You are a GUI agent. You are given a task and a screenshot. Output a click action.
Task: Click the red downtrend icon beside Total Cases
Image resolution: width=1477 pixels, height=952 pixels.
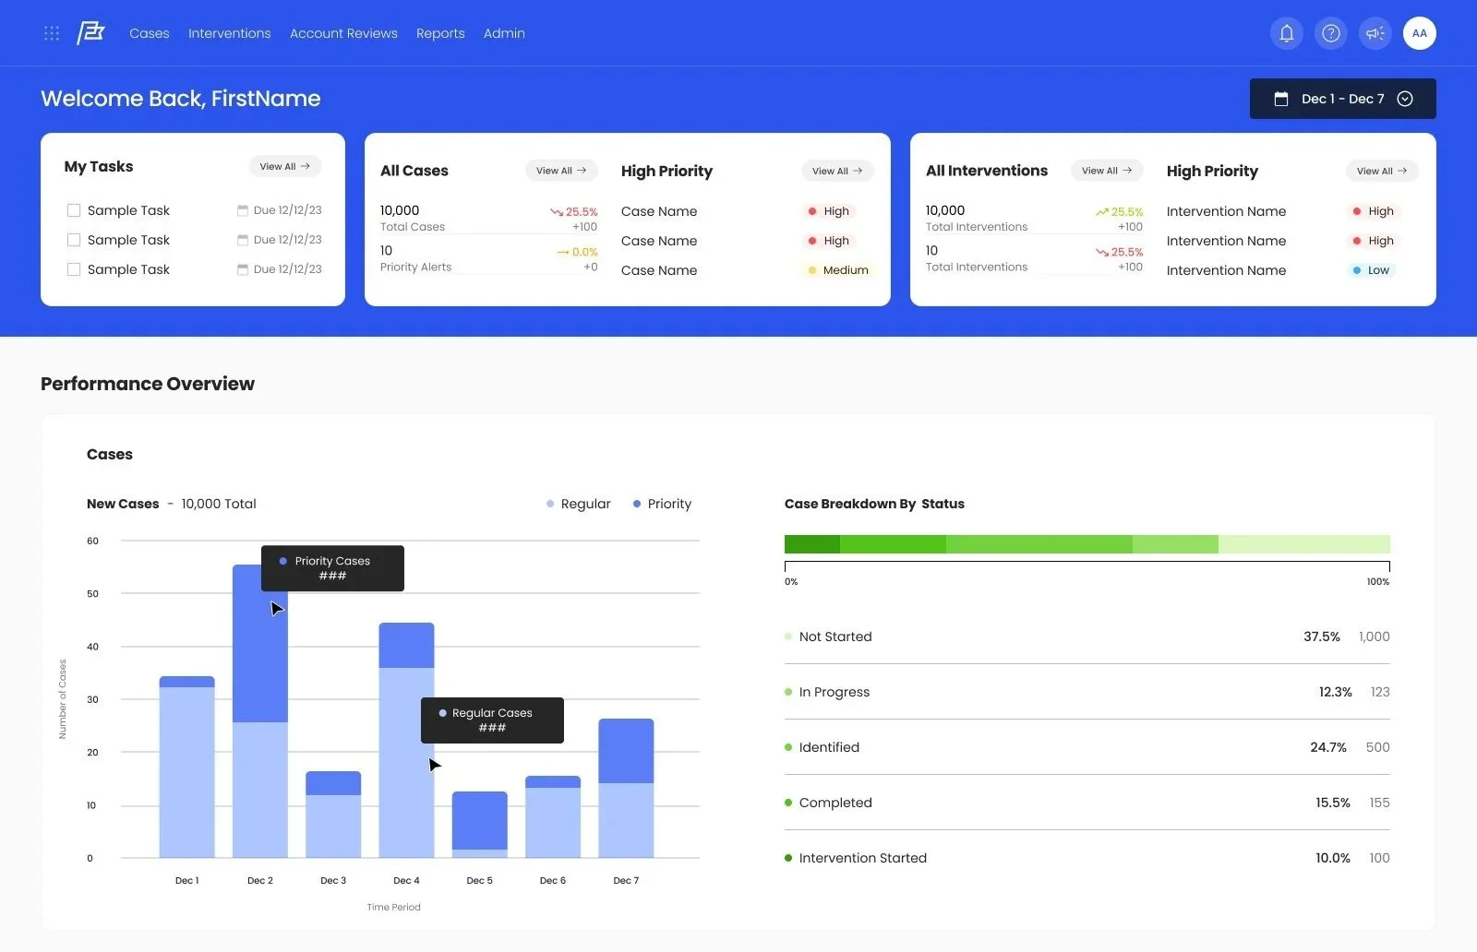(x=557, y=212)
